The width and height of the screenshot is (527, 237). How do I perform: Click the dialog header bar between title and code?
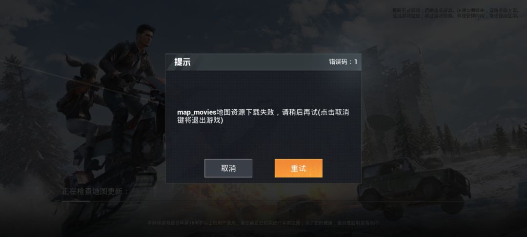(260, 62)
